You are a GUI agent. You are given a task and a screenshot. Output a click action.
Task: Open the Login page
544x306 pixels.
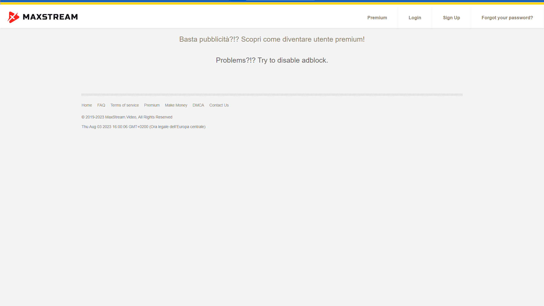(x=415, y=17)
